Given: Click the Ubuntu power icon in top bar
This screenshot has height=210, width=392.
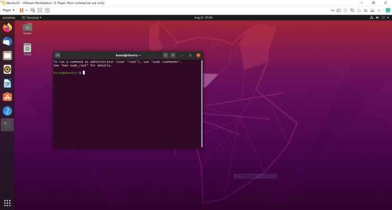Looking at the screenshot, I should click(383, 18).
